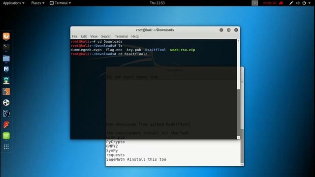Open the Terminal menu in terminal window

[x=121, y=36]
